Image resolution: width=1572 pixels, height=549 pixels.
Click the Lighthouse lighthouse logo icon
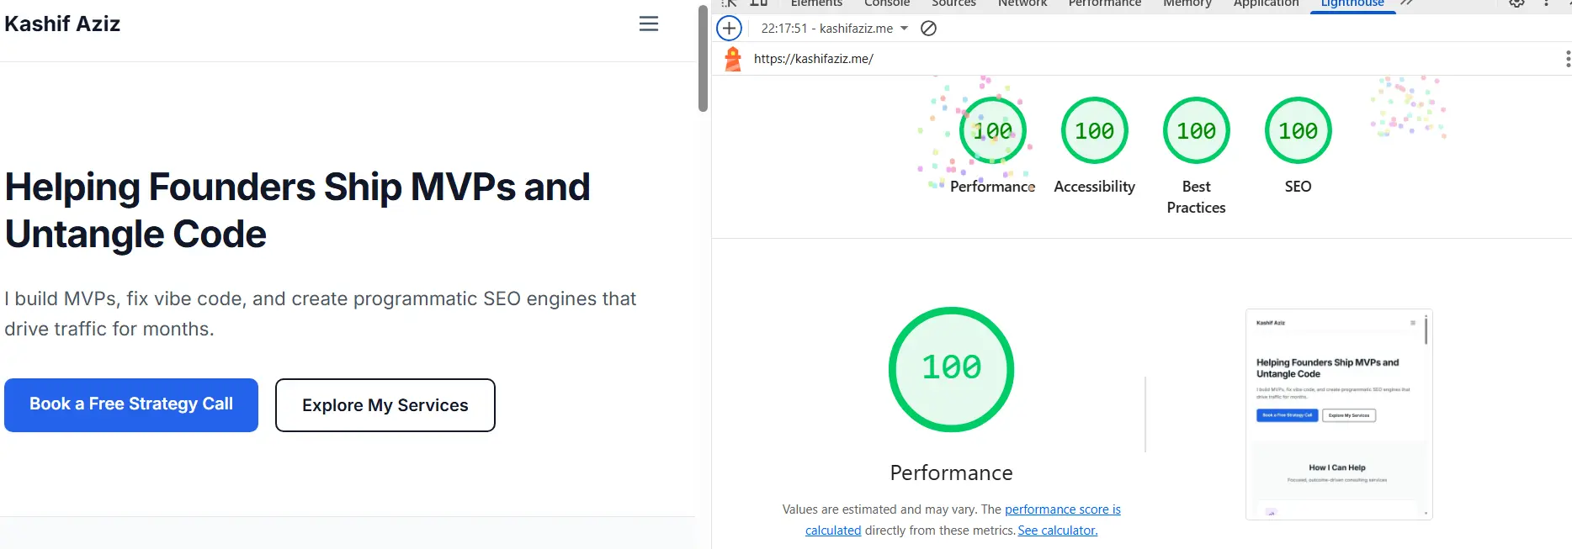click(x=733, y=59)
